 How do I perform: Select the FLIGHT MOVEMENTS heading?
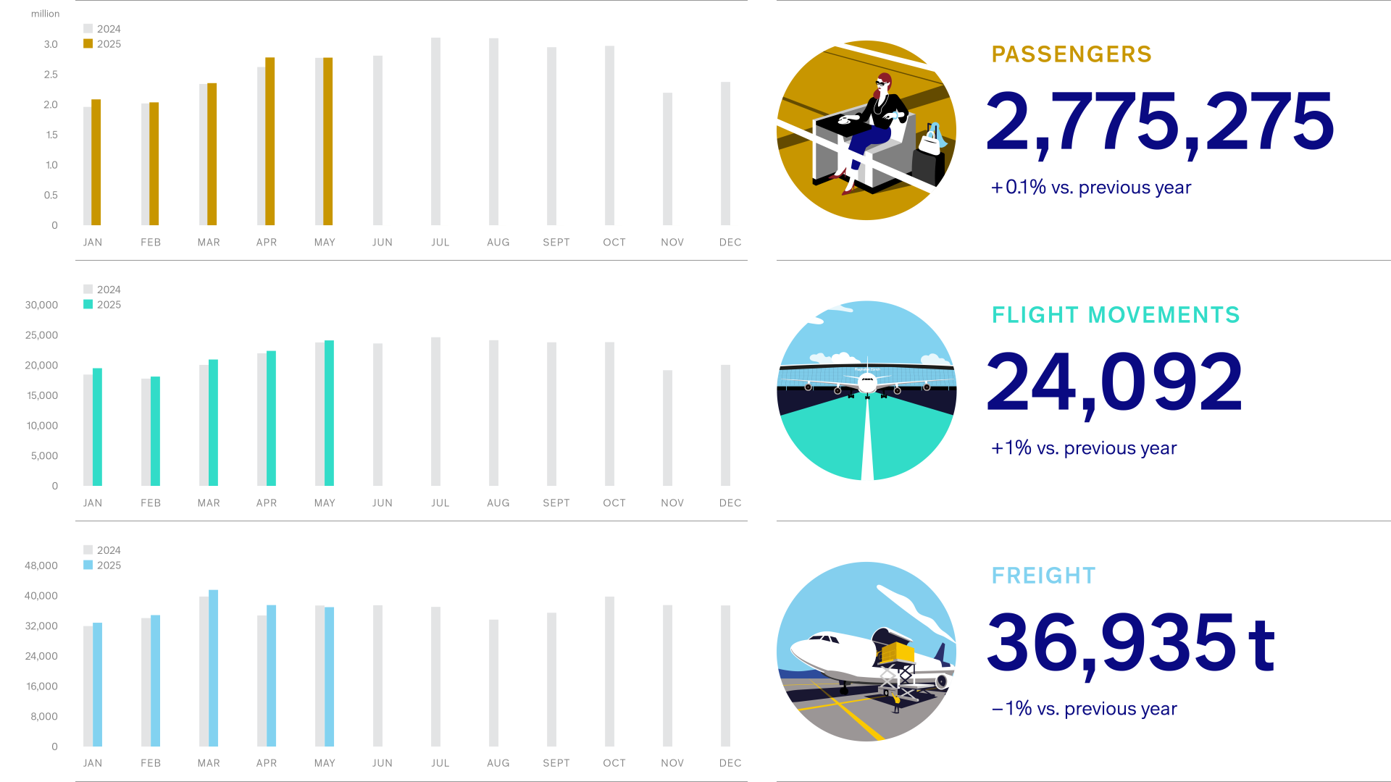(1116, 315)
